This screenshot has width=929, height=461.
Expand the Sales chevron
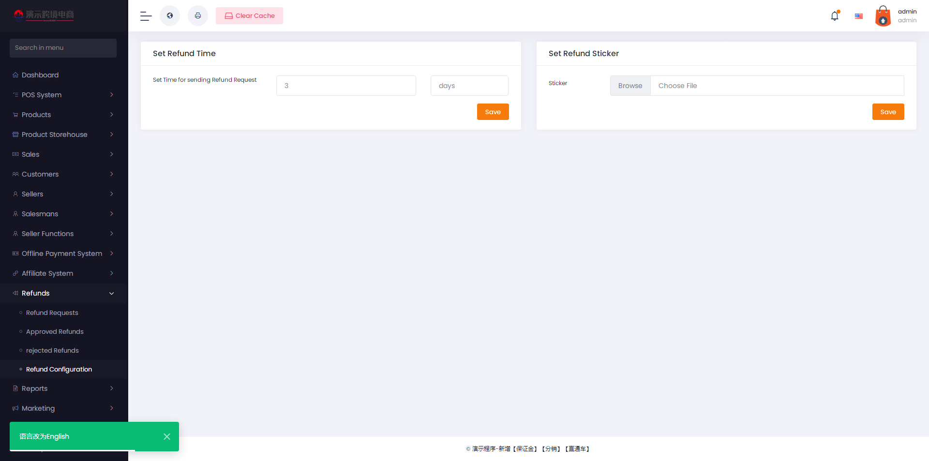112,154
